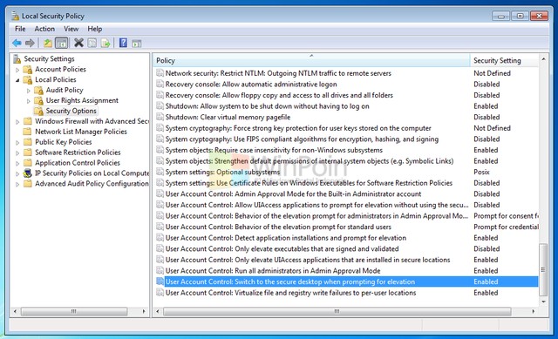Viewport: 558px width, 339px height.
Task: Click left arrow of tree pane horizontal scrollbar
Action: [15, 311]
